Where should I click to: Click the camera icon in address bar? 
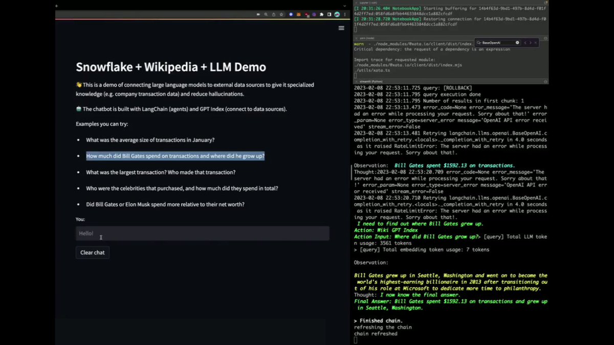[x=258, y=15]
